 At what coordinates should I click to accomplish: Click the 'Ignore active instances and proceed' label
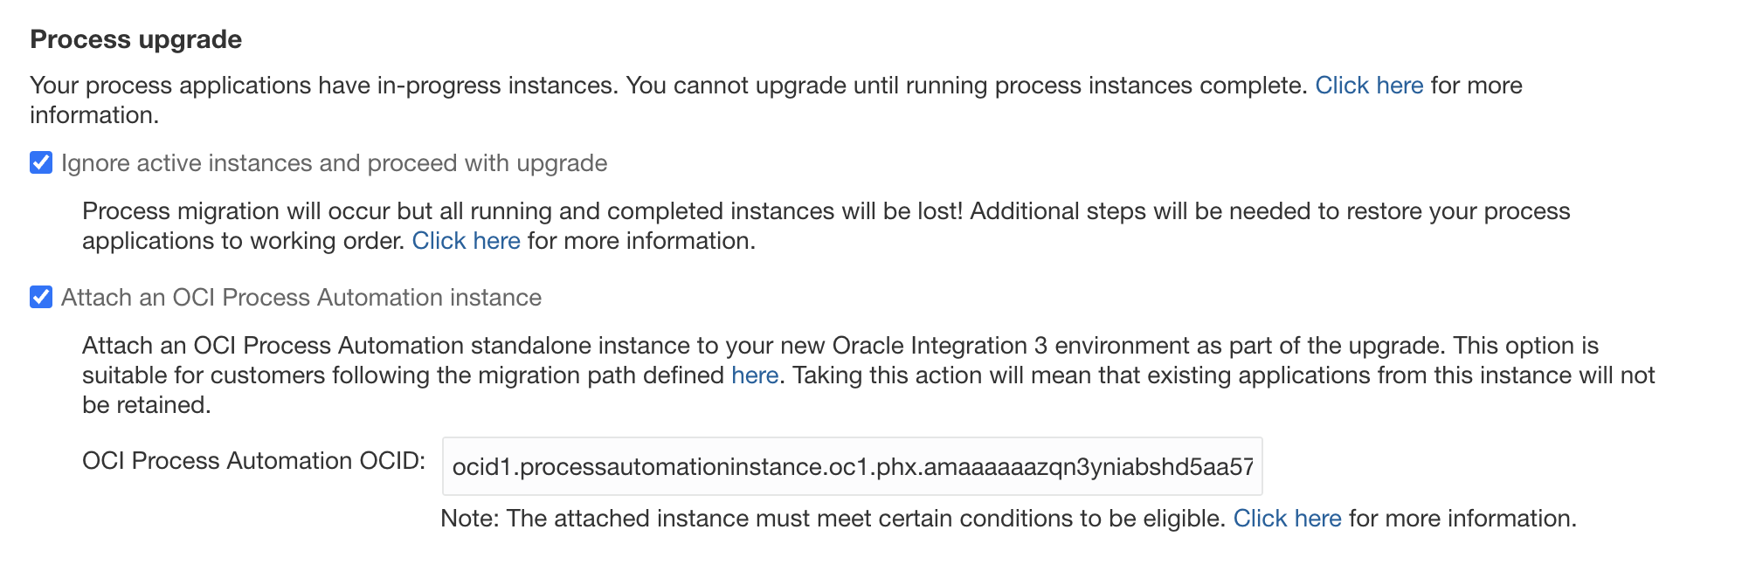tap(334, 163)
